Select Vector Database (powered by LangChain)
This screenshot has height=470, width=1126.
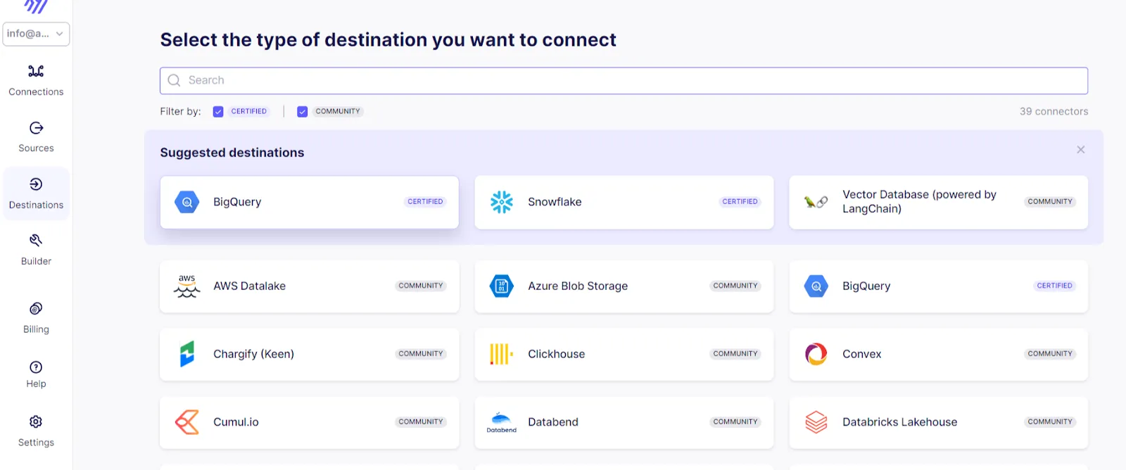[938, 202]
